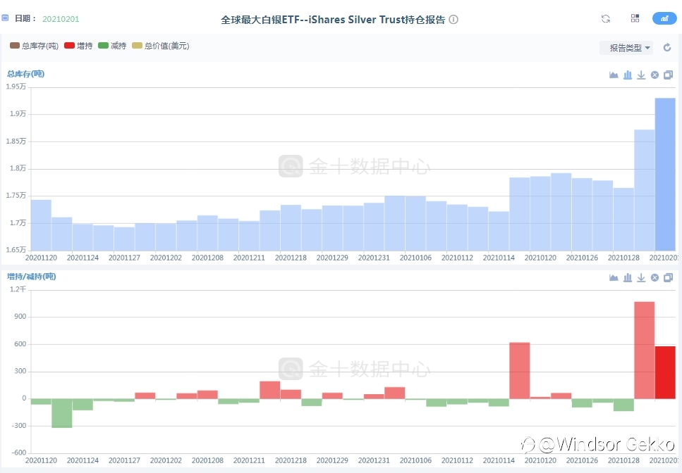This screenshot has height=473, width=682.
Task: Close the 总库存(吨) chart panel
Action: [654, 75]
